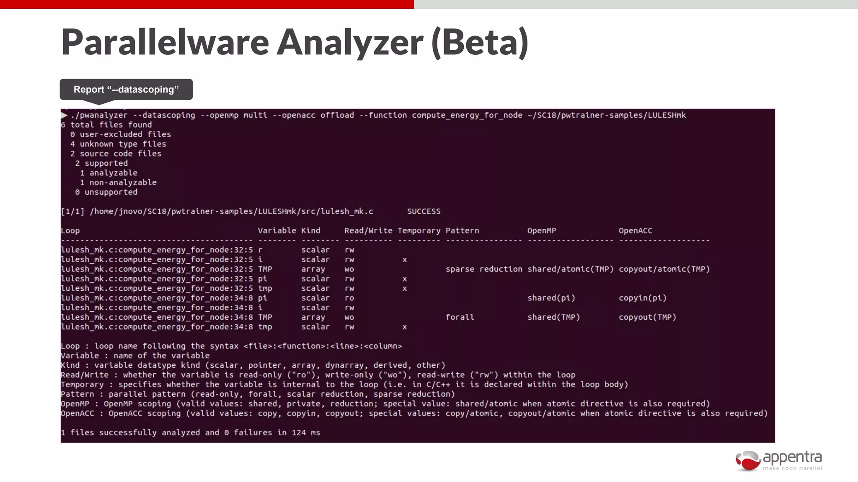Click the Read/Write legend line
Screen dimensions: 858x482
pyautogui.click(x=318, y=375)
